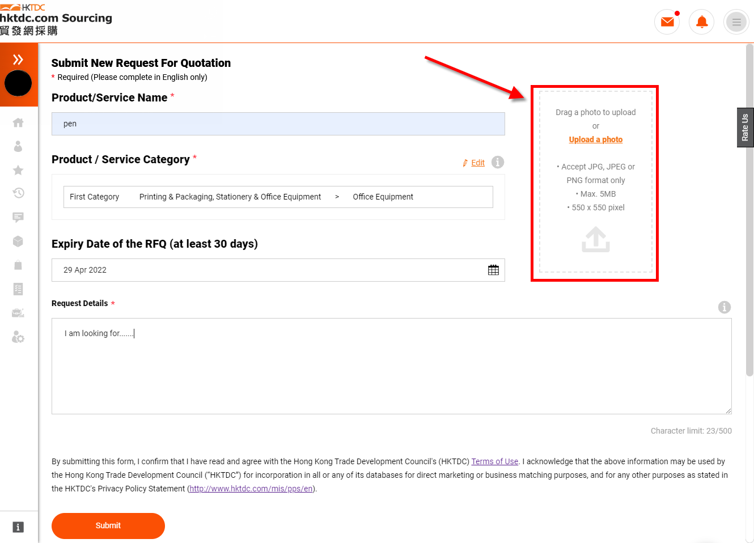Open the history clock sidebar icon
This screenshot has height=543, width=754.
18,193
